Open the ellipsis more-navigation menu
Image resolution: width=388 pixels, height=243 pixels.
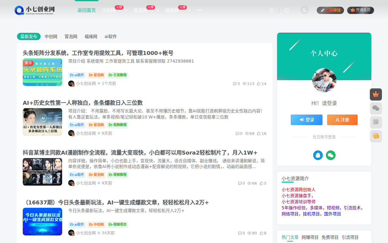pos(199,10)
